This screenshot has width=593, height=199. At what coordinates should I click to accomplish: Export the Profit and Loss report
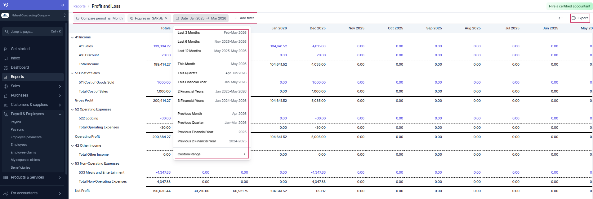tap(580, 18)
